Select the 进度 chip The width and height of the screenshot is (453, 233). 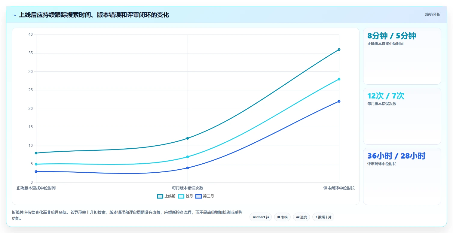coord(301,217)
